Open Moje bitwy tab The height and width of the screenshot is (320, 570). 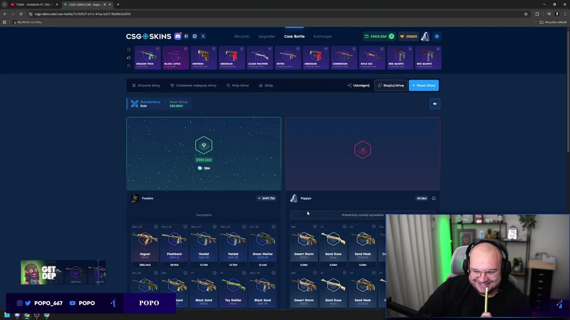coord(237,85)
